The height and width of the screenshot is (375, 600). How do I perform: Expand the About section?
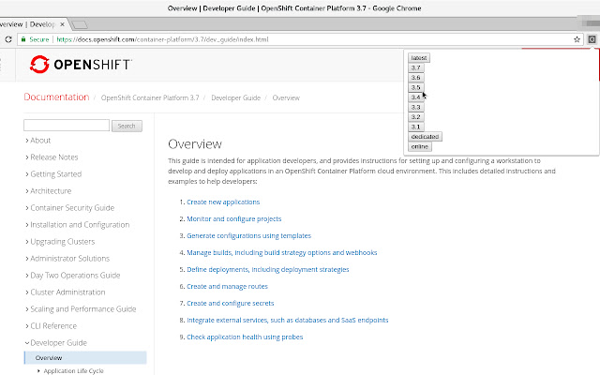[37, 141]
